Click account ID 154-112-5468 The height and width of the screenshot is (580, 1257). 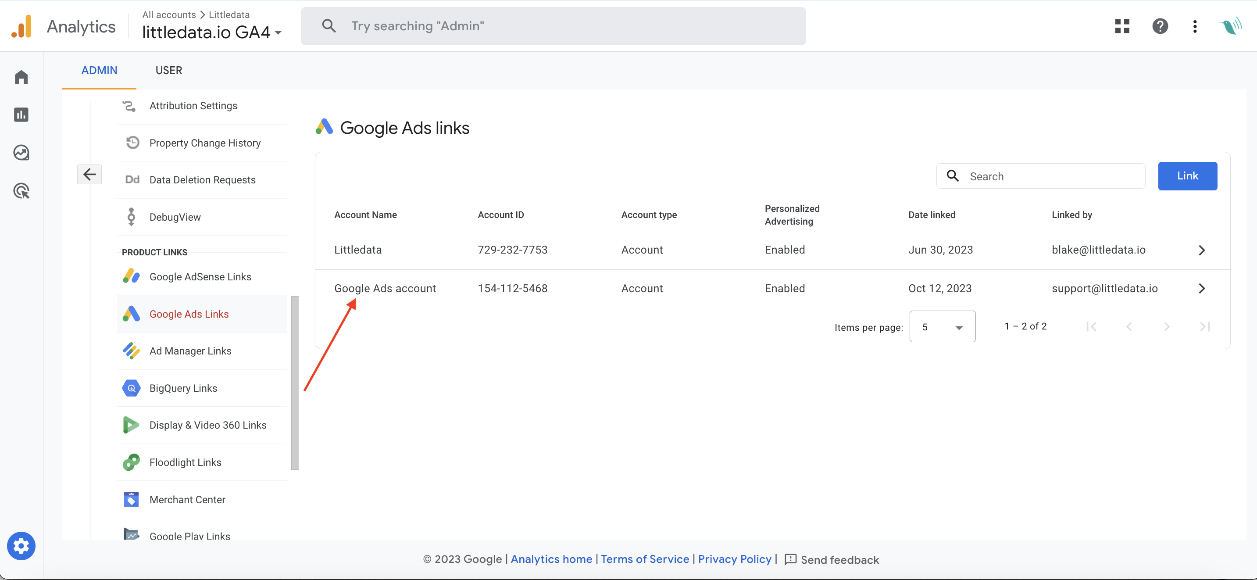(x=512, y=289)
